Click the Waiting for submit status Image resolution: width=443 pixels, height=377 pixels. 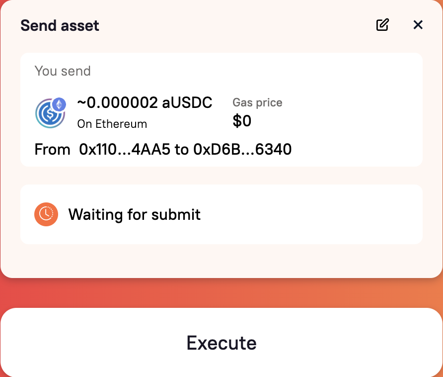(x=135, y=214)
